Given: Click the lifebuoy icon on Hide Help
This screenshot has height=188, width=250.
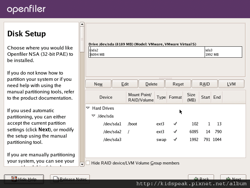Looking at the screenshot, I should (x=14, y=179).
